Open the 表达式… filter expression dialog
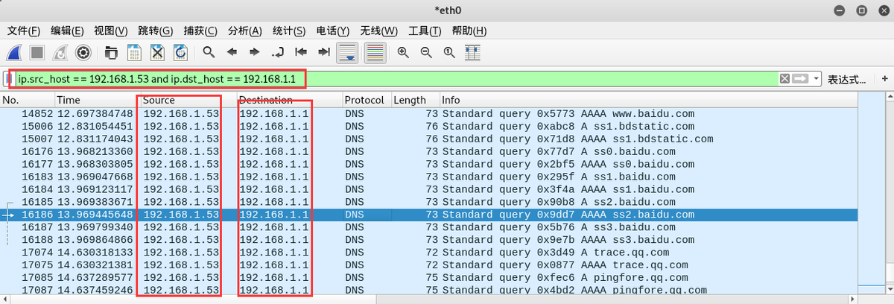 847,79
